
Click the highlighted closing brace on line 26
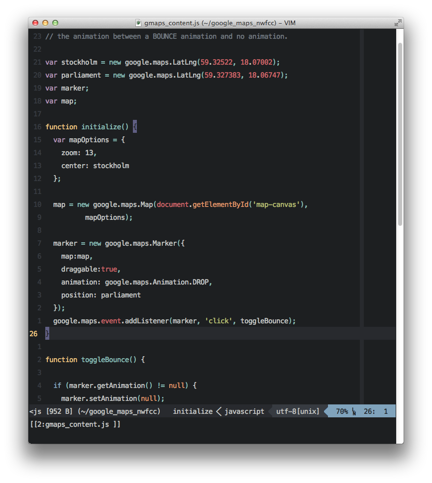pyautogui.click(x=47, y=334)
